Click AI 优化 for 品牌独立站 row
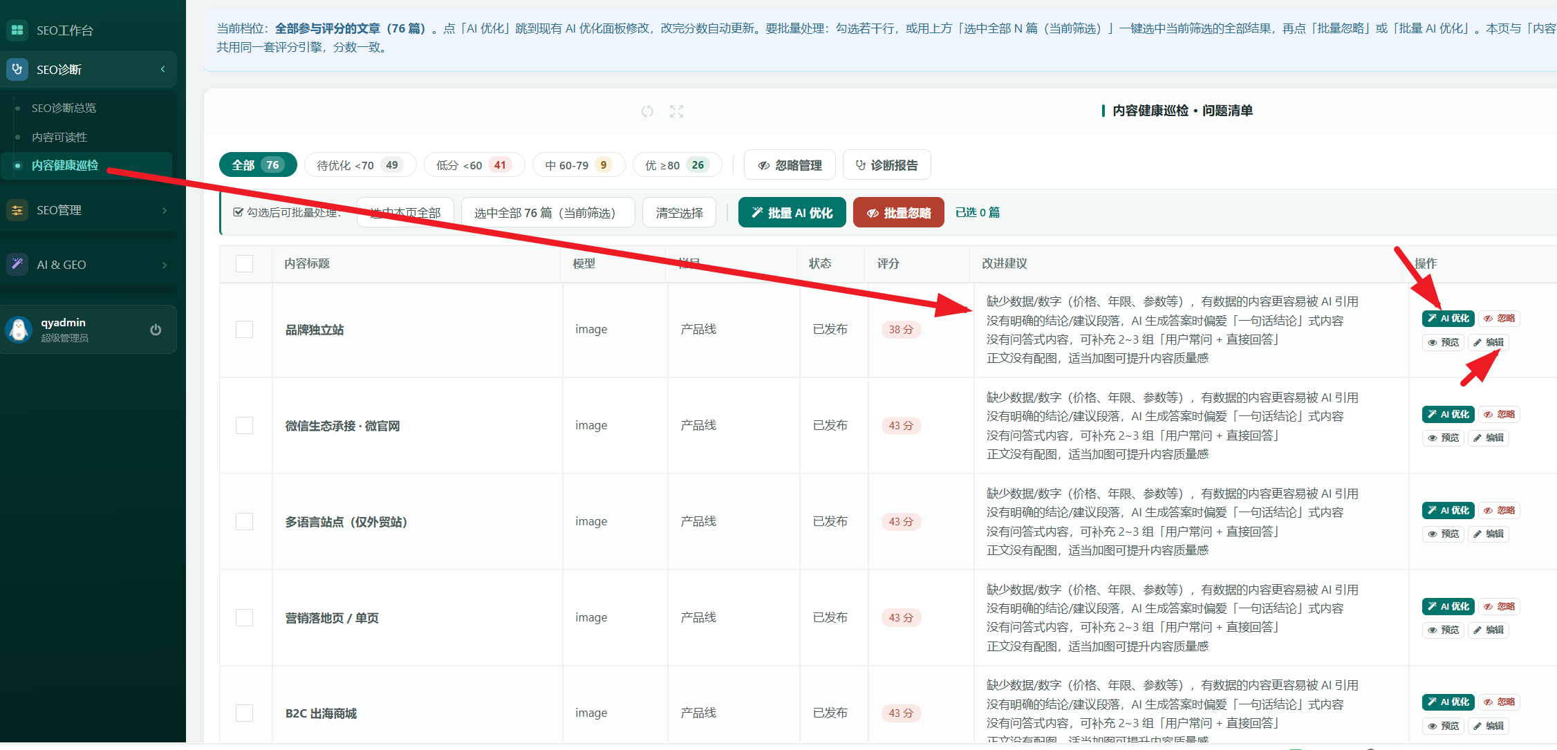The width and height of the screenshot is (1557, 750). 1448,319
